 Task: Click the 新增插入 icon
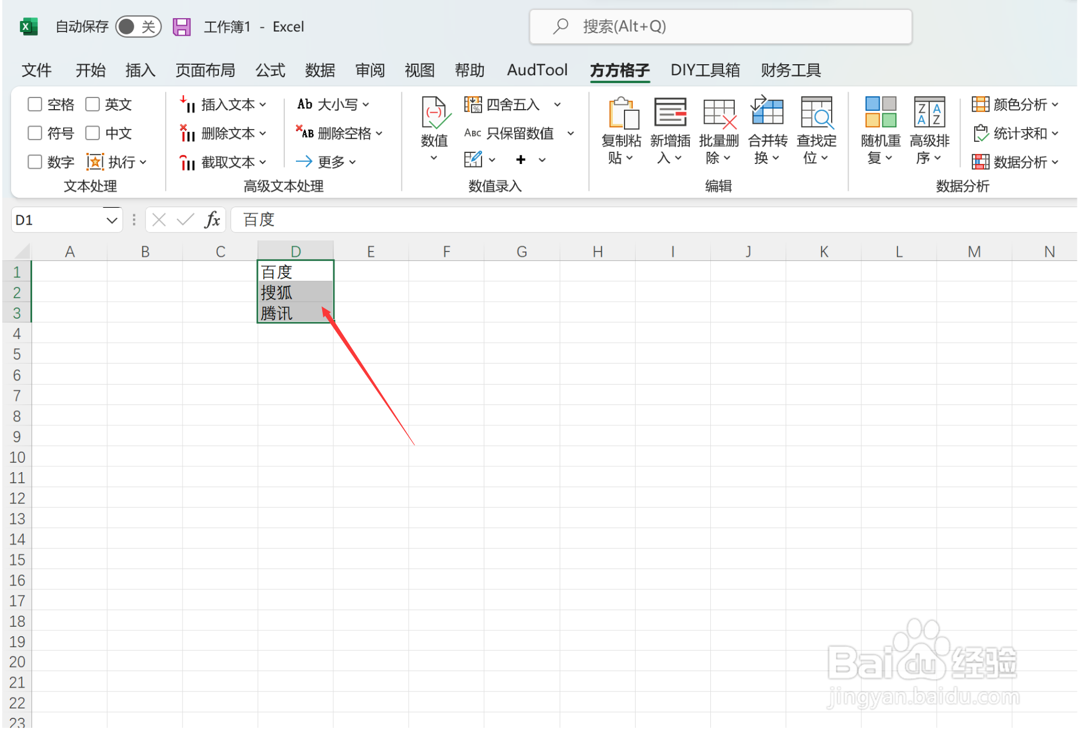tap(670, 112)
